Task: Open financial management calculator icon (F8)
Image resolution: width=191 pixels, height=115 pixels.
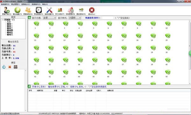Action: (70, 10)
